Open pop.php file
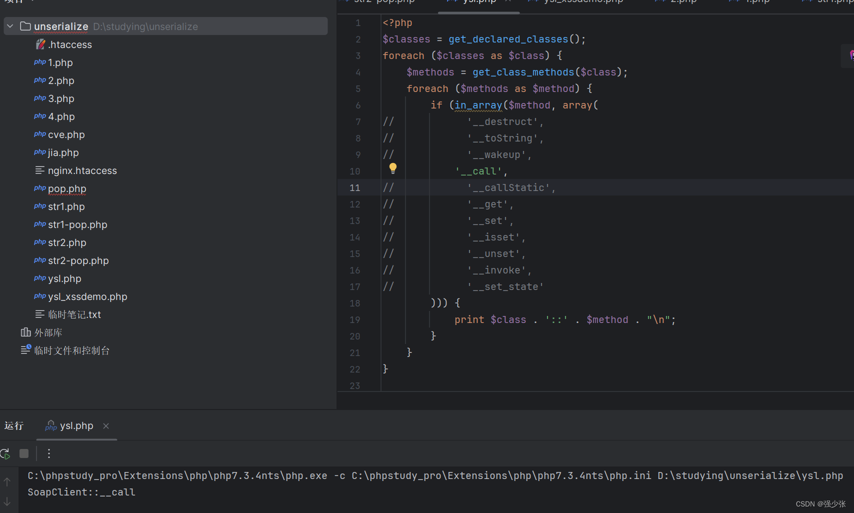854x513 pixels. [x=67, y=188]
